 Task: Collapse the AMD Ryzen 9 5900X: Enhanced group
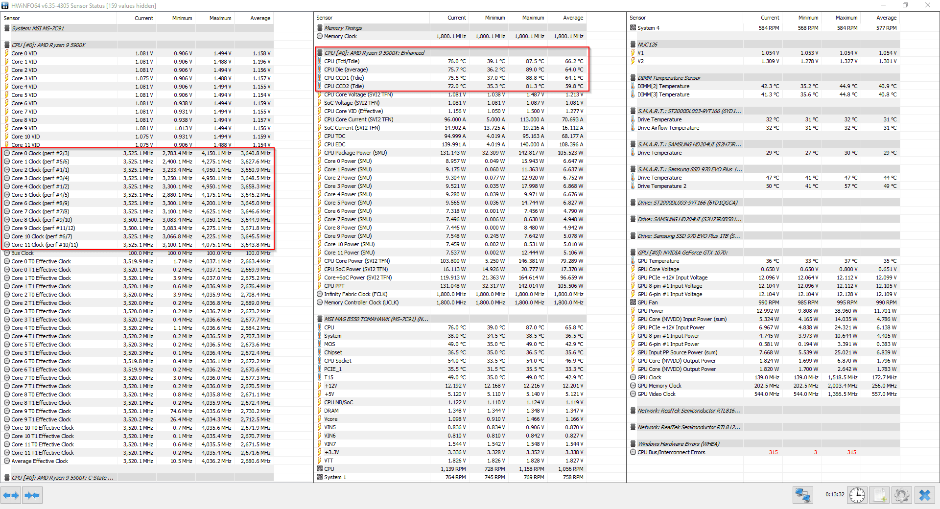click(320, 53)
